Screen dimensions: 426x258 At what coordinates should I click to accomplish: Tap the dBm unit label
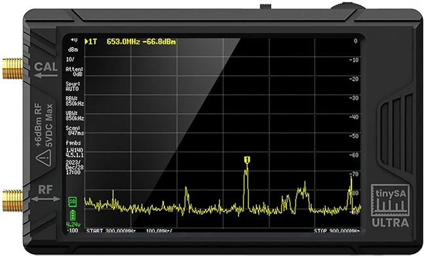pos(73,50)
